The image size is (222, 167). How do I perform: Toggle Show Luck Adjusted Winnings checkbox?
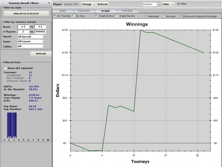pyautogui.click(x=181, y=16)
